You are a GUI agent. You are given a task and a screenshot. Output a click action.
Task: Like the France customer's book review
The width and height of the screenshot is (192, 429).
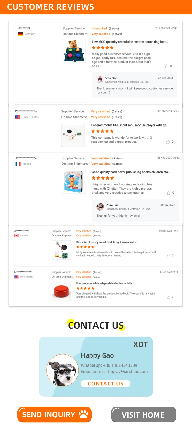168,193
